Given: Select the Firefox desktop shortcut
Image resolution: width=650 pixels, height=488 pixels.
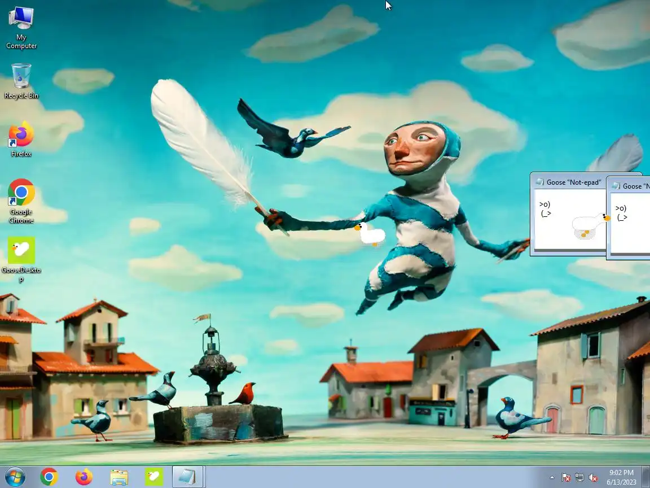Looking at the screenshot, I should (x=21, y=138).
